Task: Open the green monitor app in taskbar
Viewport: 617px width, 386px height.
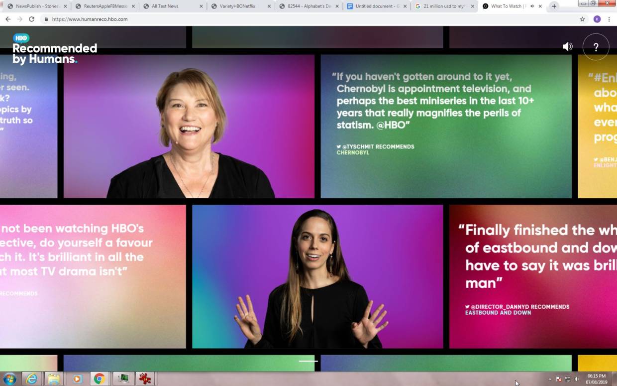Action: click(123, 379)
